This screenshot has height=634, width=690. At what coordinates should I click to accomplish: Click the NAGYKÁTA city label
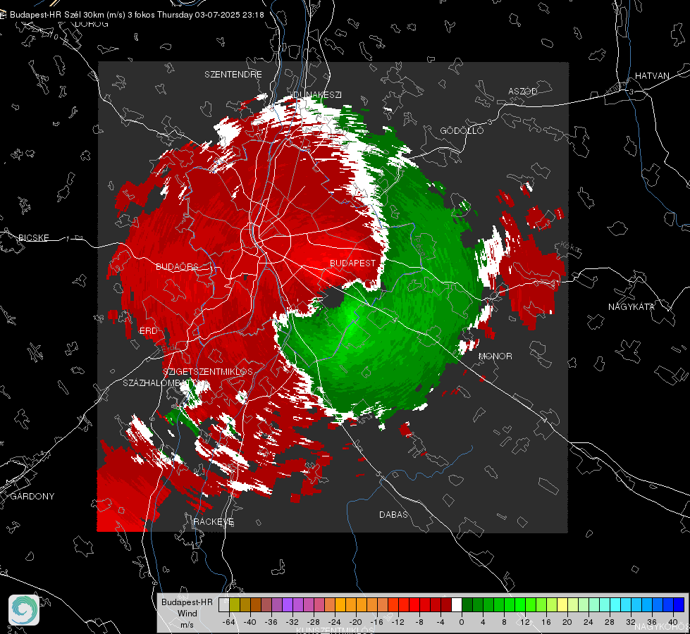coord(632,307)
